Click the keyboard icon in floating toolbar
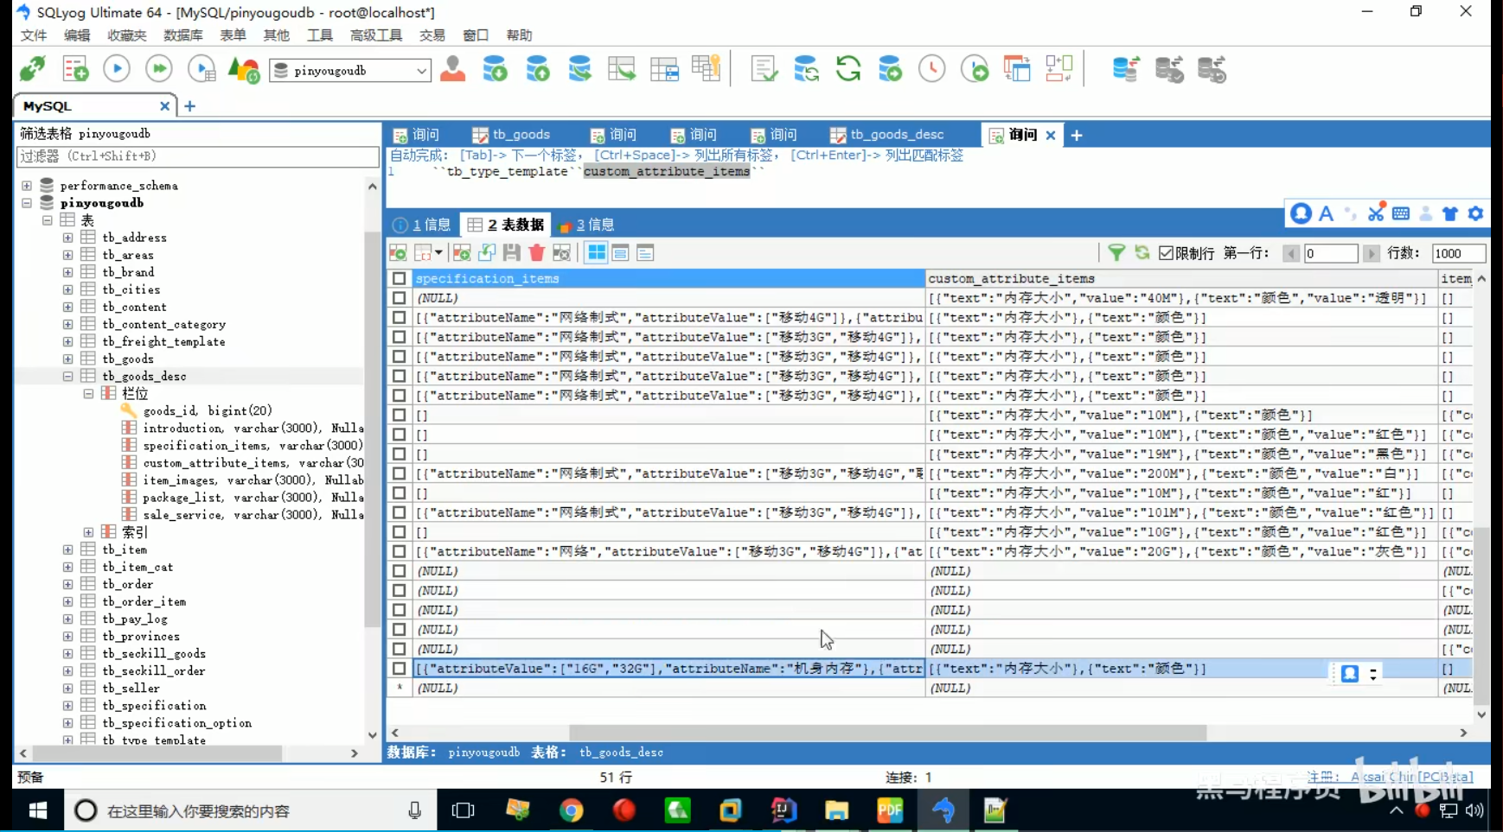The height and width of the screenshot is (832, 1503). 1401,213
